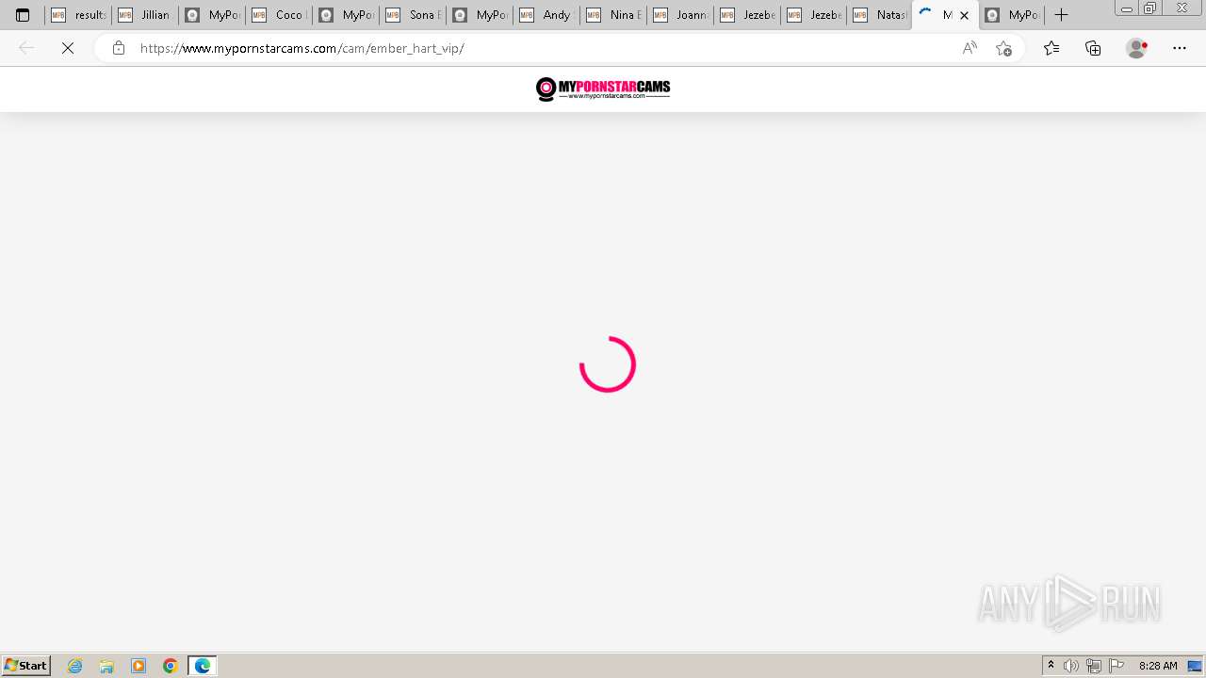Close the active loading tab
The height and width of the screenshot is (678, 1206).
click(964, 15)
